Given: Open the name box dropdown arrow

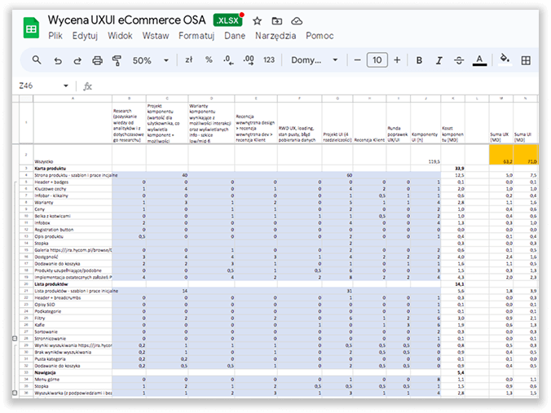Looking at the screenshot, I should 66,86.
